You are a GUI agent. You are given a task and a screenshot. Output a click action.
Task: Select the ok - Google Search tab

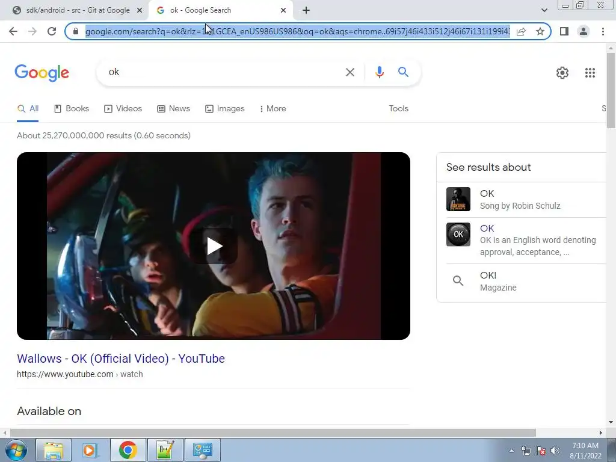tap(220, 10)
